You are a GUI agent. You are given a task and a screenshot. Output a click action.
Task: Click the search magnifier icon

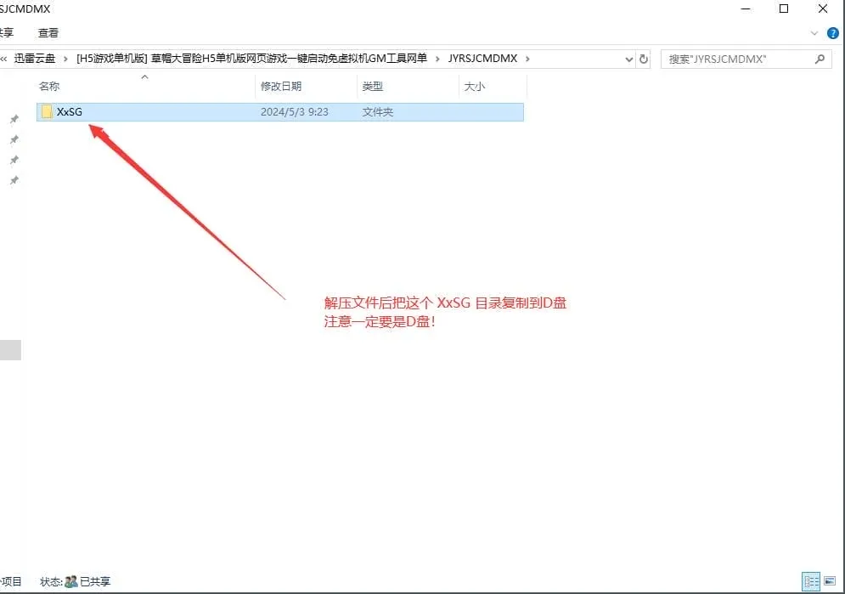820,59
